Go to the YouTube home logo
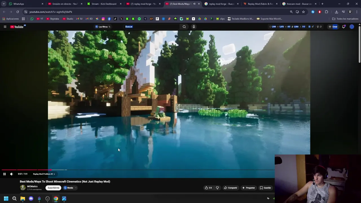Screen dimensions: 361x203 pos(17,27)
